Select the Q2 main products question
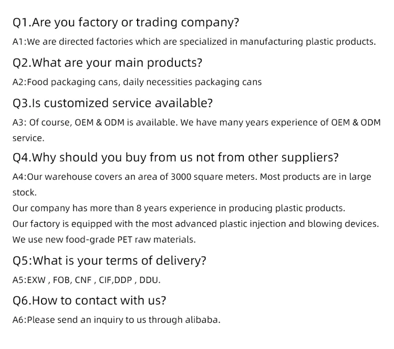 click(x=107, y=63)
